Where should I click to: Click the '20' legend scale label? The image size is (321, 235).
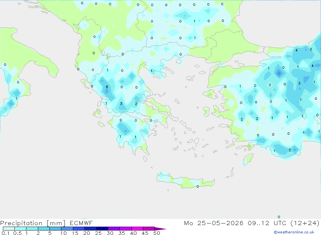pos(87,233)
